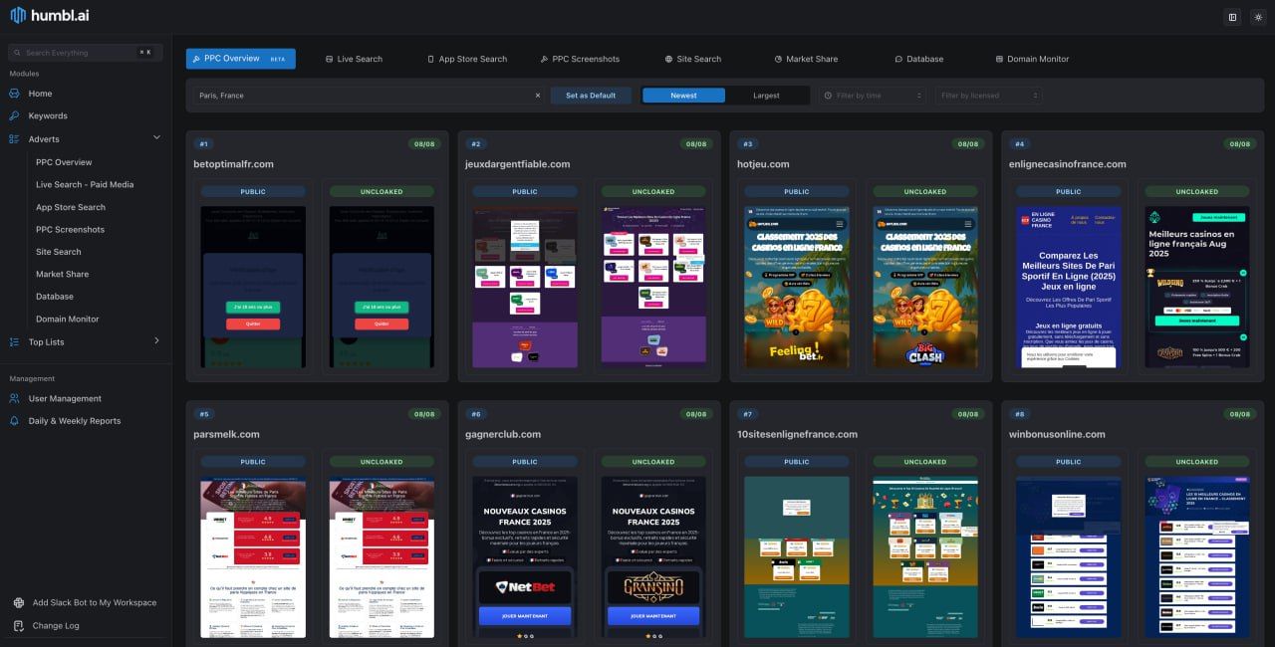Collapse the Adverts sidebar section
1275x647 pixels.
[x=156, y=138]
